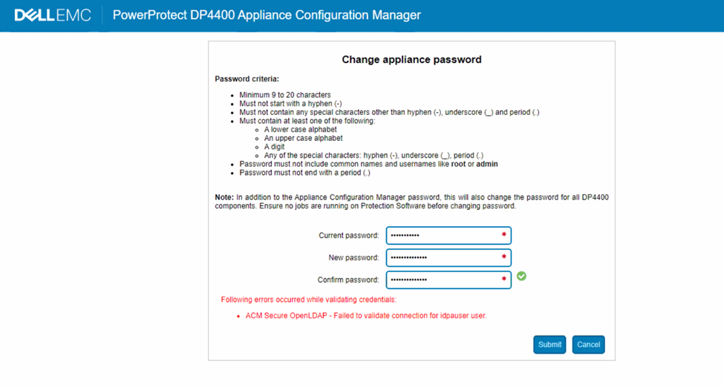
Task: Click the Dell EMC logo
Action: tap(53, 15)
